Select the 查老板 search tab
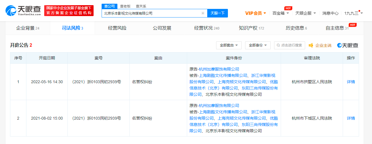The image size is (372, 144). click(x=125, y=6)
